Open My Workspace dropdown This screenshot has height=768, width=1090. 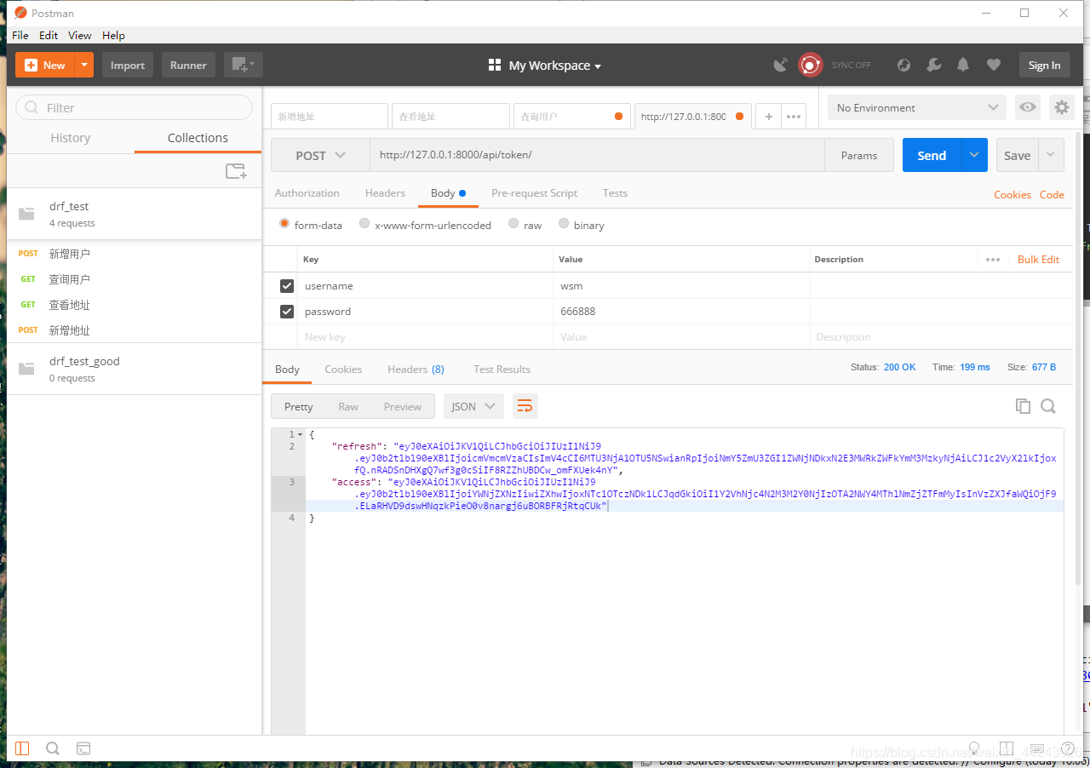(545, 66)
